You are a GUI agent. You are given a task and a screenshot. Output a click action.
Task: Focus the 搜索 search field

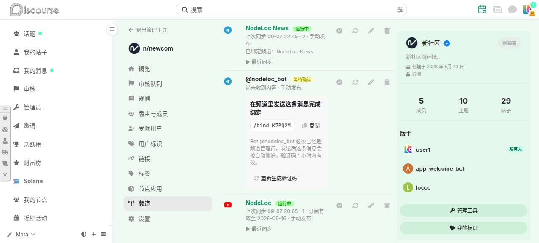tap(291, 10)
